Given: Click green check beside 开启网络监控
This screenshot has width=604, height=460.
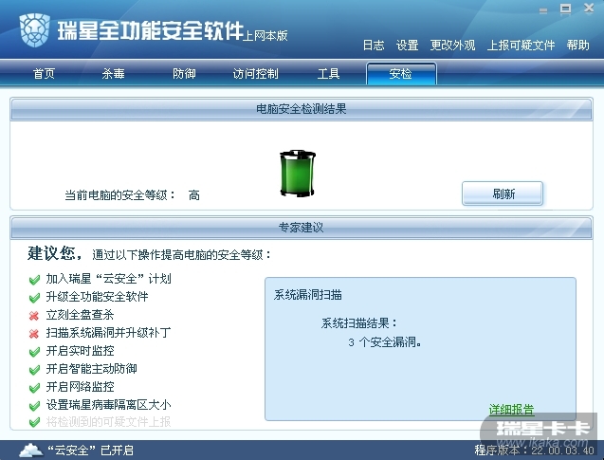Looking at the screenshot, I should (x=34, y=387).
